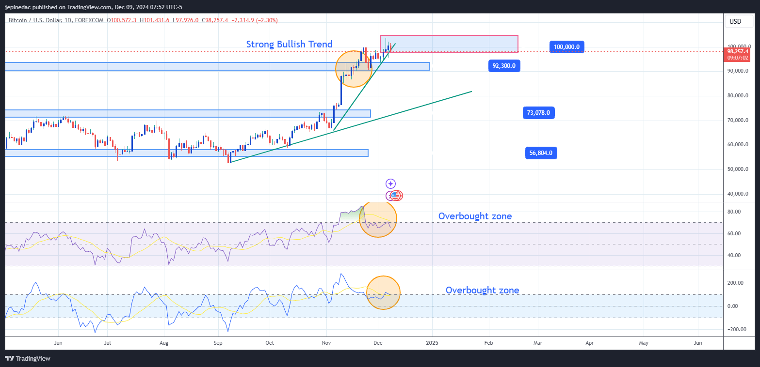Click the close value C98,257.4
Image resolution: width=760 pixels, height=367 pixels.
pos(215,20)
